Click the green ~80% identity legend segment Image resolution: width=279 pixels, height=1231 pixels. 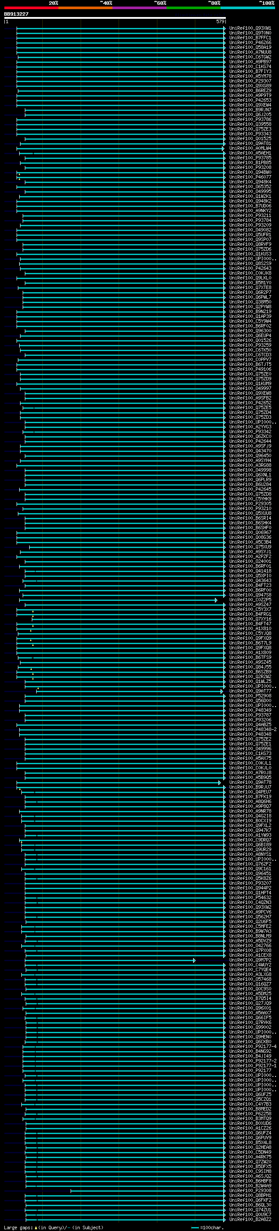click(x=194, y=8)
